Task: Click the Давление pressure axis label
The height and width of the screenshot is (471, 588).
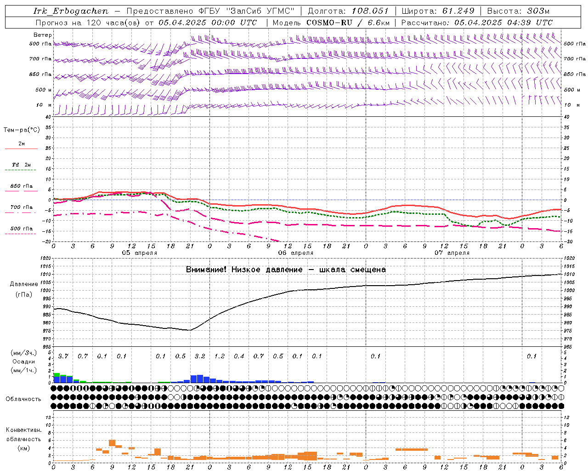Action: [24, 284]
